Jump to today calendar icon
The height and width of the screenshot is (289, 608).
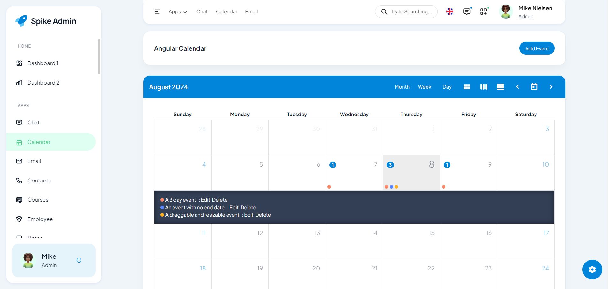[x=534, y=87]
